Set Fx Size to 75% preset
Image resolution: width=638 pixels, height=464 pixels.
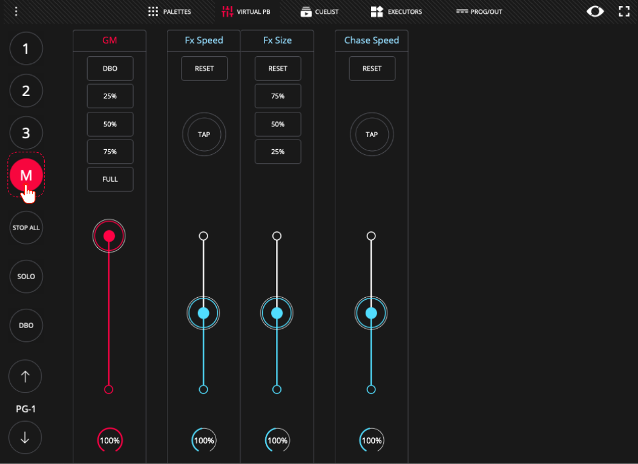tap(278, 96)
